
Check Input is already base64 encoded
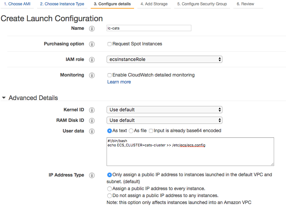tap(151, 131)
